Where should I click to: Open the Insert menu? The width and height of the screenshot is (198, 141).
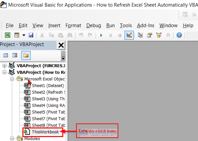[x=54, y=25]
